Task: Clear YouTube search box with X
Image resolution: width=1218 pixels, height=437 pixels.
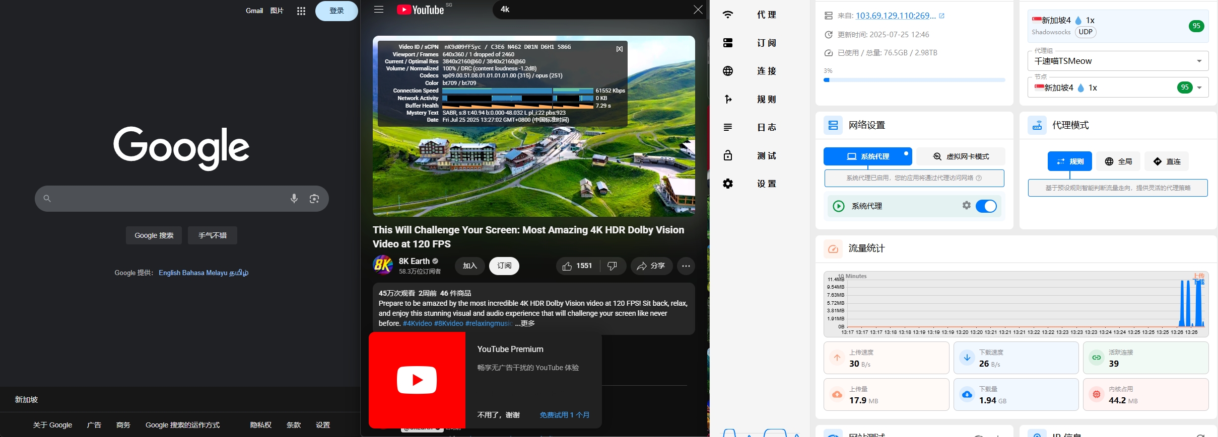Action: click(698, 10)
